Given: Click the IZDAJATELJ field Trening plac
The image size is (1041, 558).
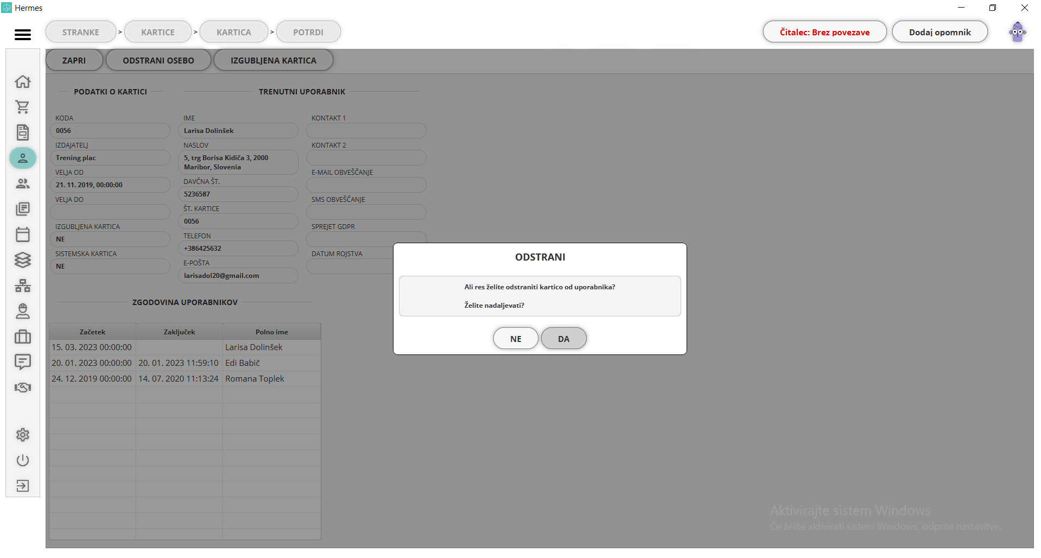Looking at the screenshot, I should [x=110, y=158].
